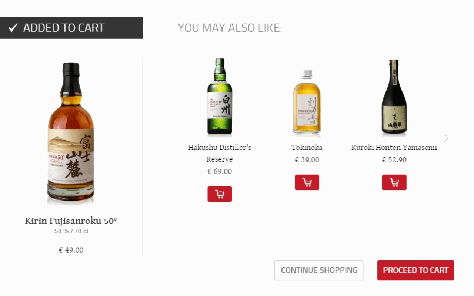This screenshot has width=474, height=296.
Task: View the Hakushu green bottle image
Action: pyautogui.click(x=220, y=96)
